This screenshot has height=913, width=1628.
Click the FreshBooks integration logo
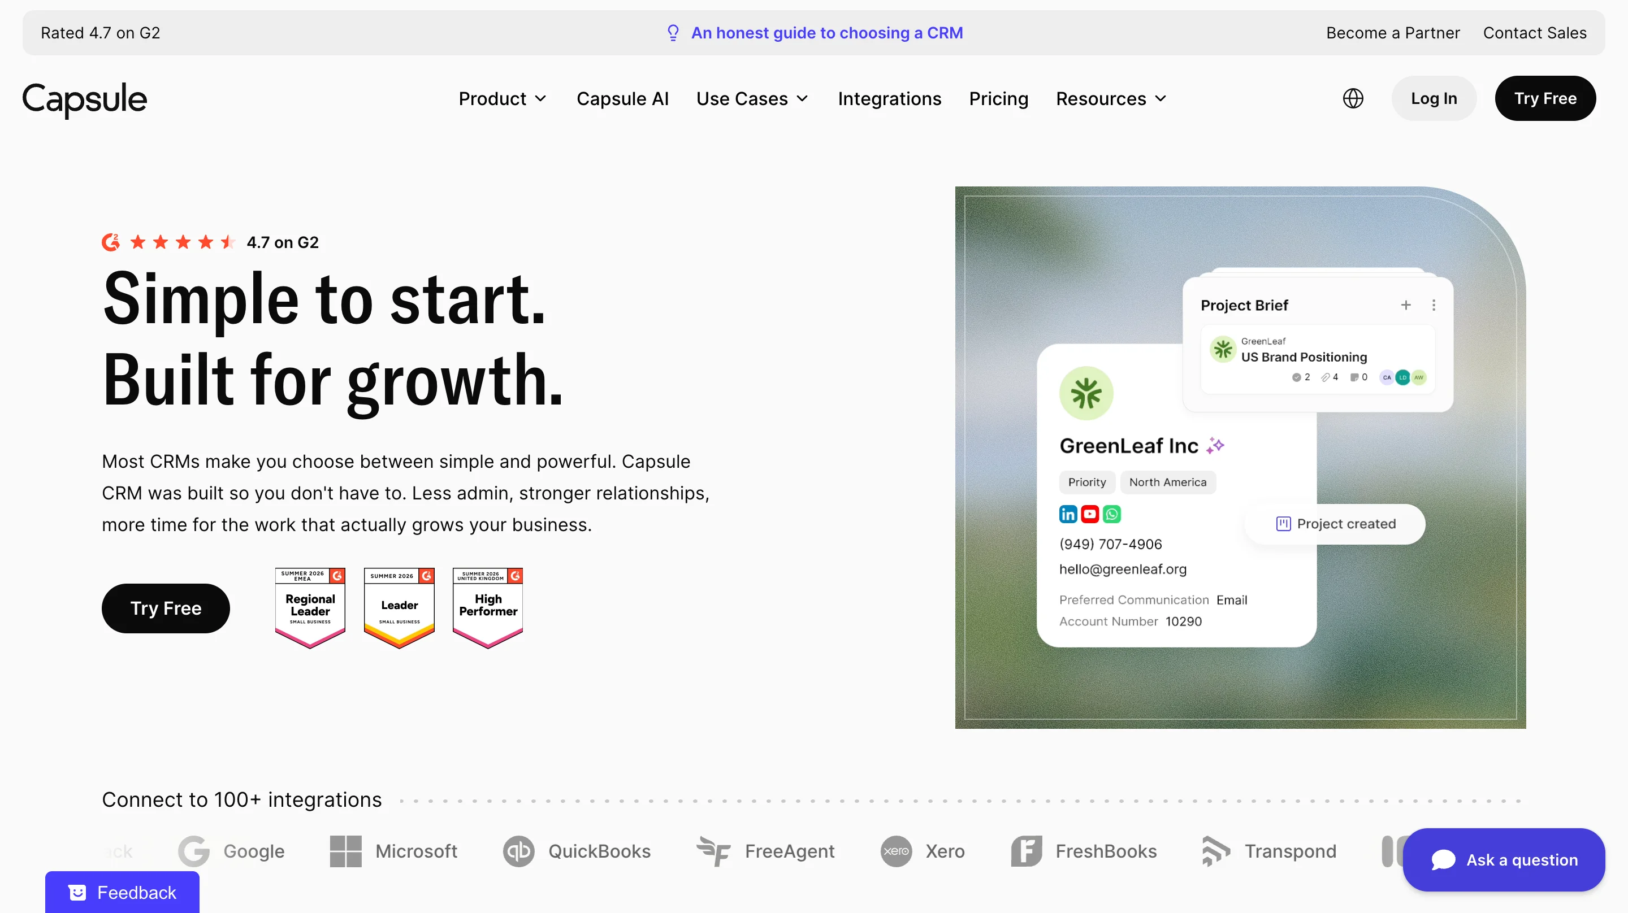(1084, 851)
